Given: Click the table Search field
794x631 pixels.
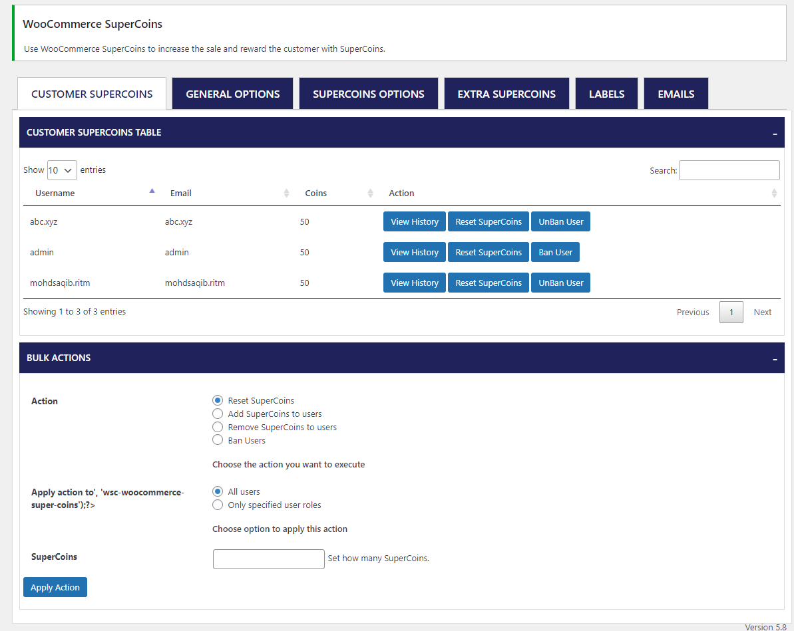Looking at the screenshot, I should click(x=729, y=170).
